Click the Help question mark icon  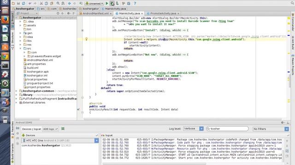point(135,3)
